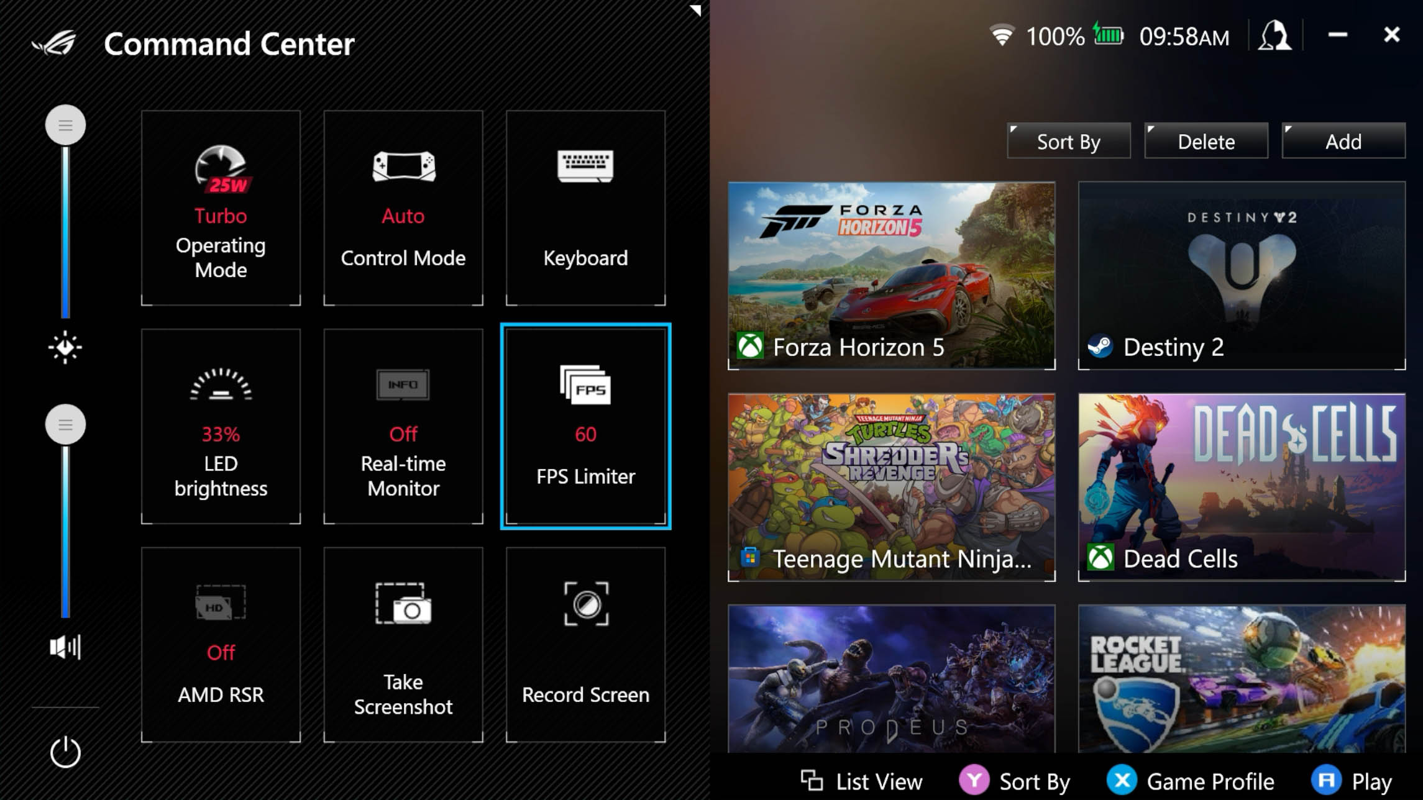Screen dimensions: 1423x800
Task: Toggle the AMD RSR off switch
Action: (x=220, y=645)
